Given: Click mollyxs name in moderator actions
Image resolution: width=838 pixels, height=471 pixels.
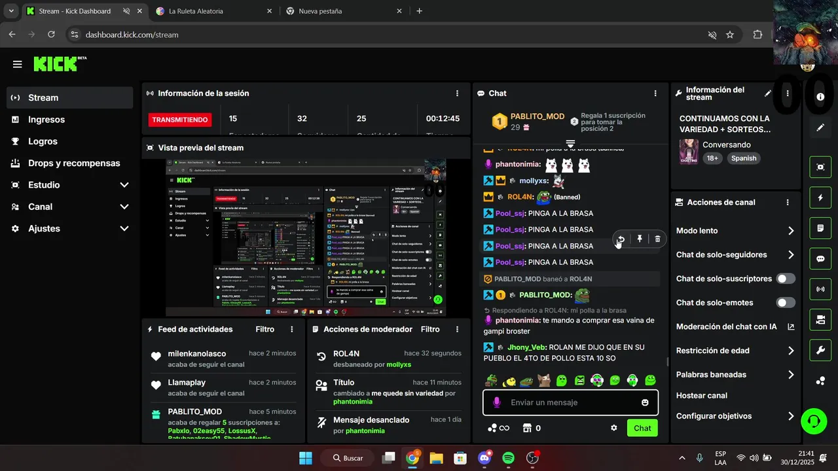Looking at the screenshot, I should pyautogui.click(x=399, y=364).
